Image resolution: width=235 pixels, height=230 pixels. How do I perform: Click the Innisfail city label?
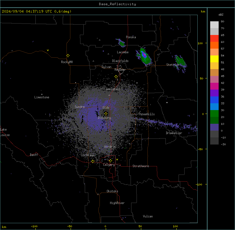pos(113,89)
